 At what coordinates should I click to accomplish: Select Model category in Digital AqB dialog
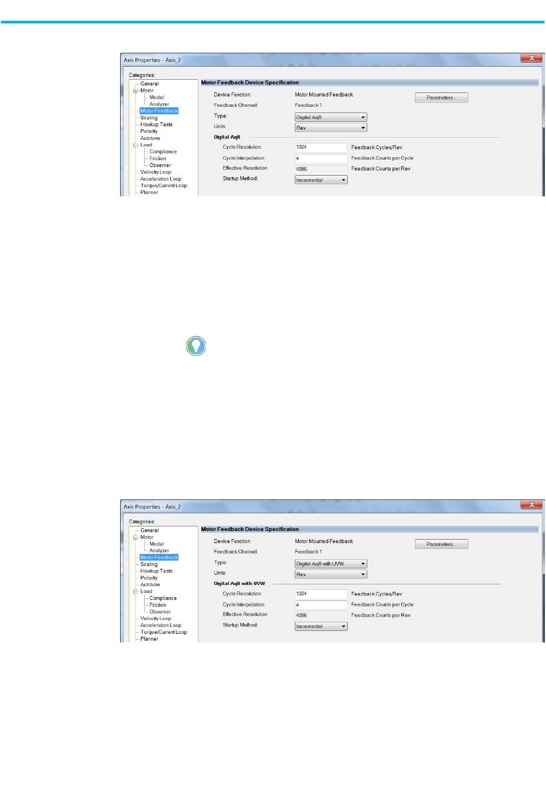tap(156, 98)
